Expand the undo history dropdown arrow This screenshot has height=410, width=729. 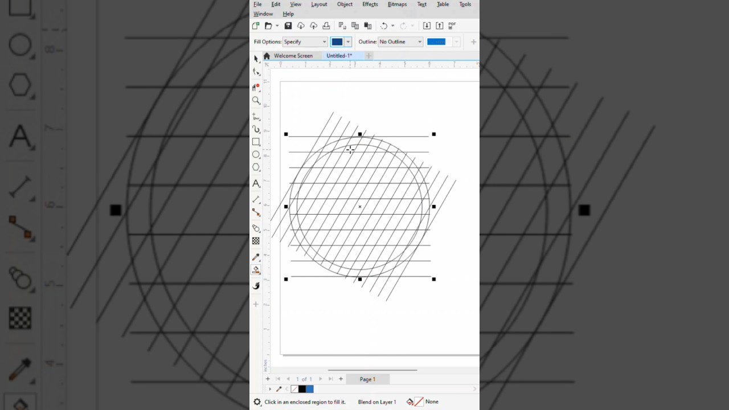click(x=392, y=26)
